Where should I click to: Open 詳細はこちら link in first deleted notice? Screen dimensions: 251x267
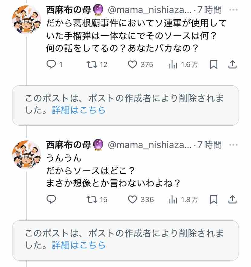tap(79, 110)
